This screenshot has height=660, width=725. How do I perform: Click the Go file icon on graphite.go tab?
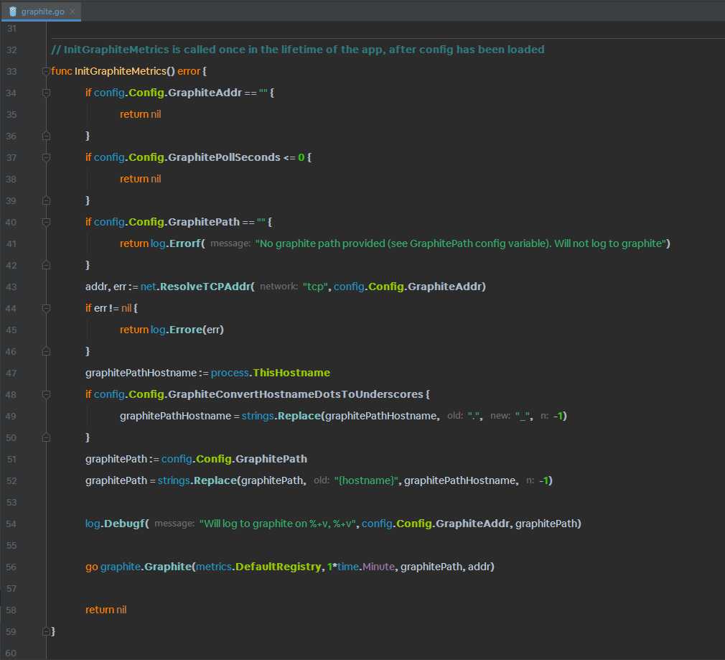tap(13, 11)
